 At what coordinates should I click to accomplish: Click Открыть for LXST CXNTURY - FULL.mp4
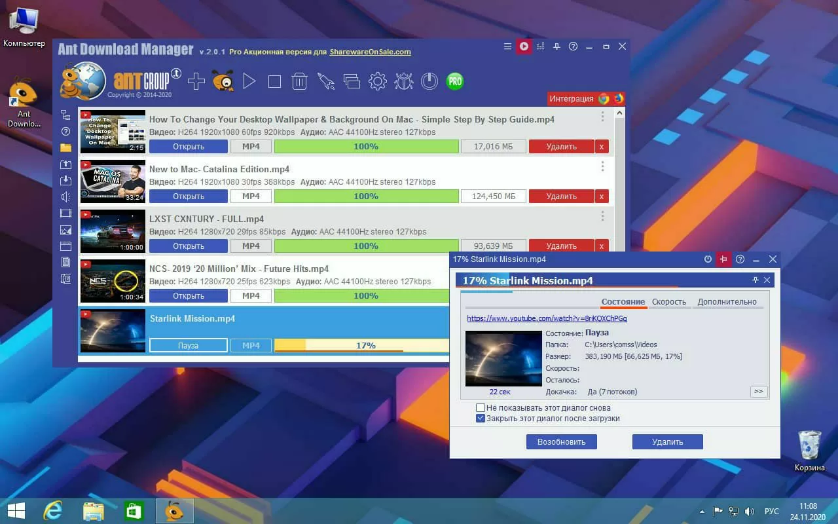pos(189,246)
